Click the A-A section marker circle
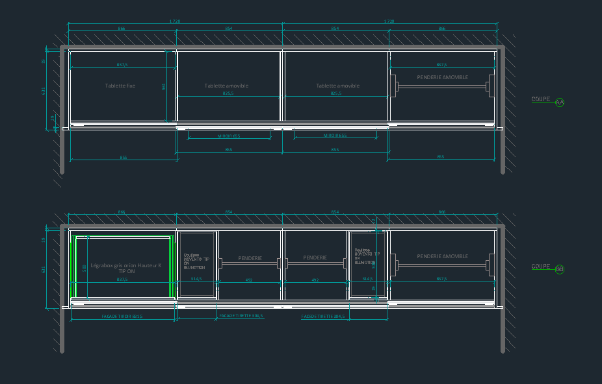Image resolution: width=602 pixels, height=384 pixels. 560,102
